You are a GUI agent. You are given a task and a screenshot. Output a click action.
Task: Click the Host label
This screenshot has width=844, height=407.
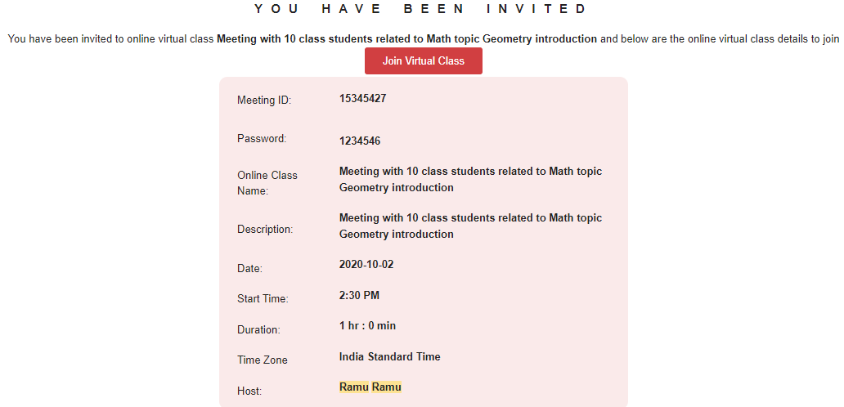point(249,391)
